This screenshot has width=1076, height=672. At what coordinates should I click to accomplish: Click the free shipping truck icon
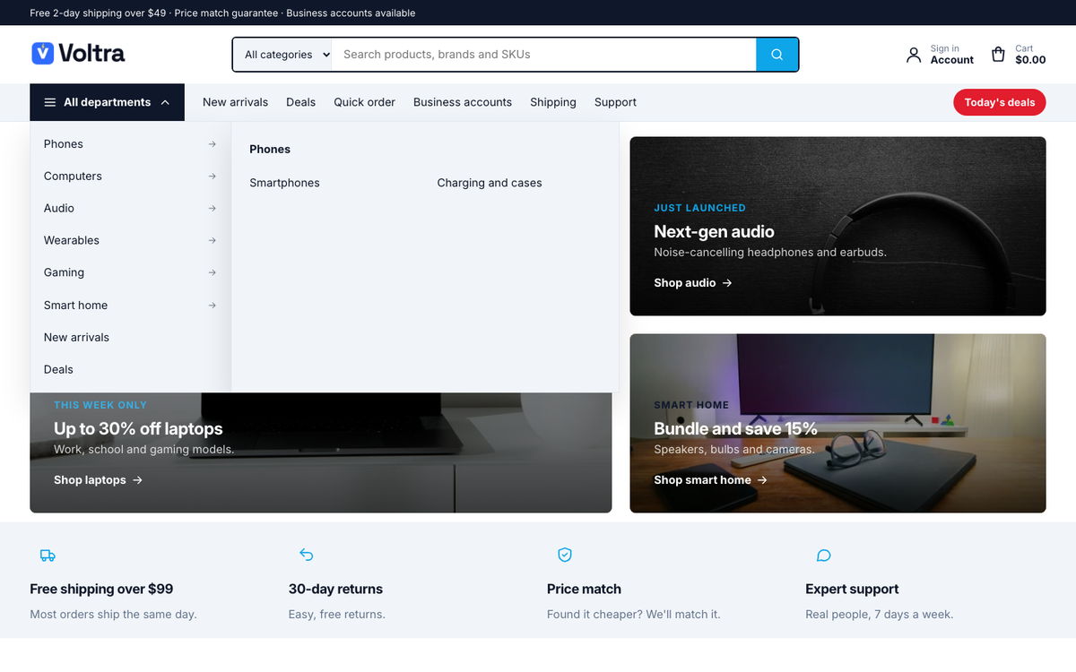pos(48,556)
